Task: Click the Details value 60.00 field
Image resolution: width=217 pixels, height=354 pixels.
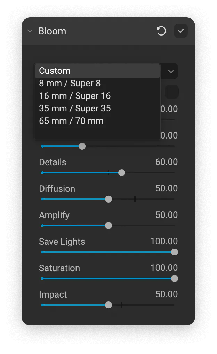Action: tap(166, 162)
